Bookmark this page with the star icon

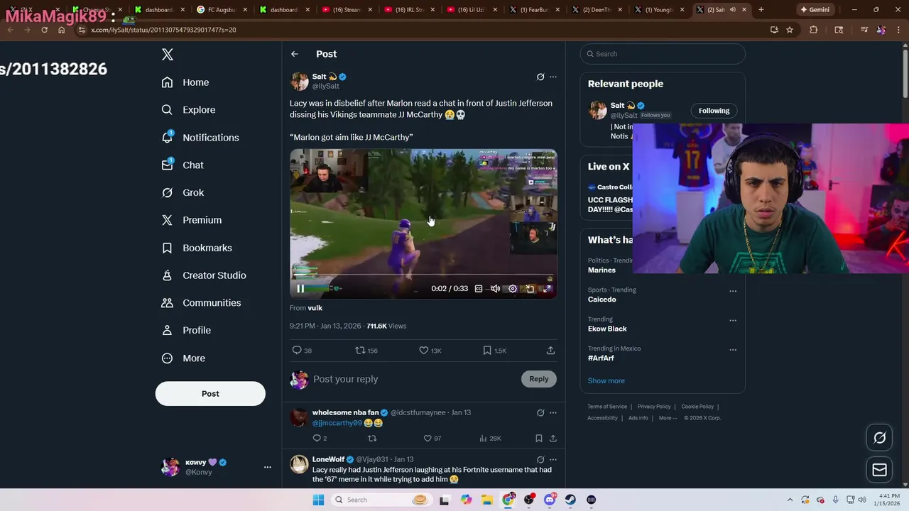(x=790, y=30)
